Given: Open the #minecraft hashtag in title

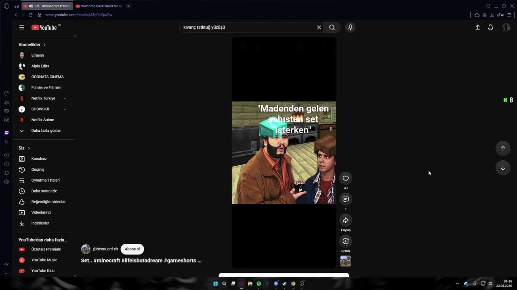Looking at the screenshot, I should [x=107, y=261].
